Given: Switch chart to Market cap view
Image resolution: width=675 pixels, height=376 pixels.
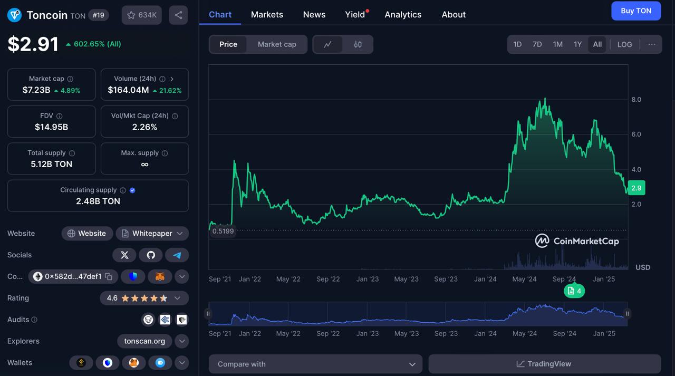Looking at the screenshot, I should coord(277,44).
